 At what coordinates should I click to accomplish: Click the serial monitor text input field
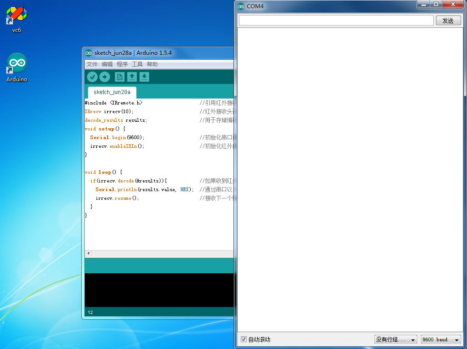(336, 21)
